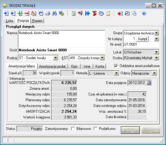Click the Data zamortyzowania value 31-05-2016
The height and width of the screenshot is (145, 166).
(137, 100)
